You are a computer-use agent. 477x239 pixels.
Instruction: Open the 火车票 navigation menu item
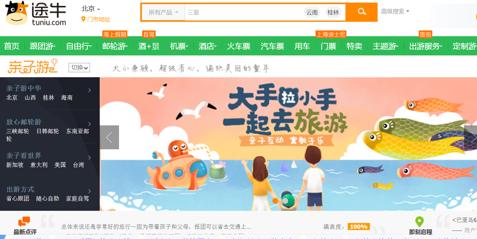tap(239, 46)
